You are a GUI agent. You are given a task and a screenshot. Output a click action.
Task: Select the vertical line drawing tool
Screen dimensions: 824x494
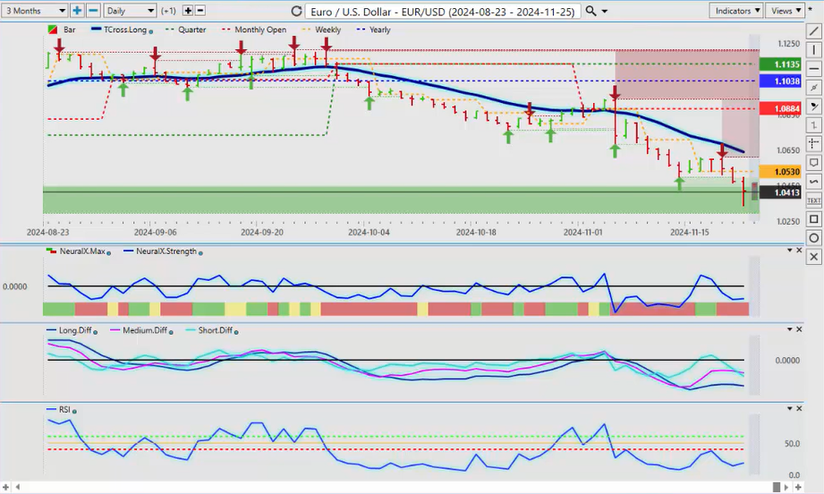814,50
